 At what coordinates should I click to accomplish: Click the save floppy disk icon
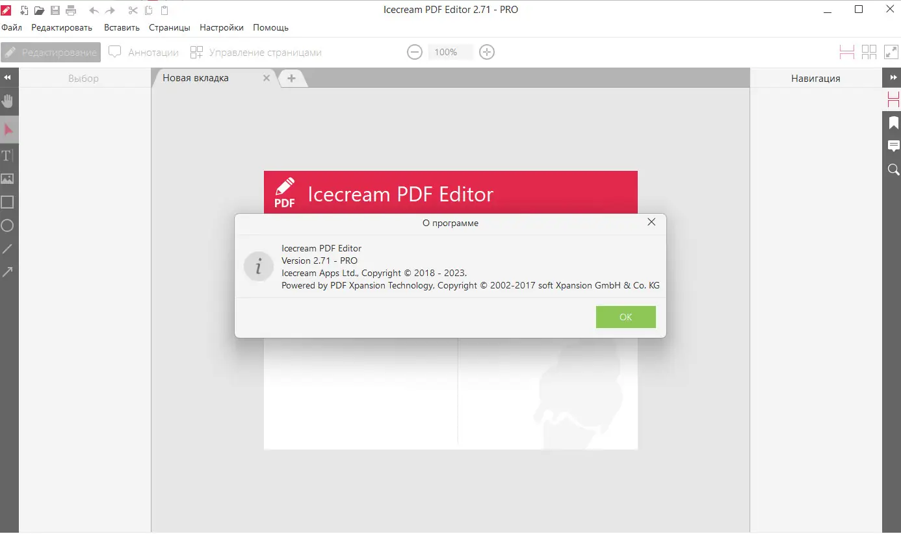click(x=55, y=10)
